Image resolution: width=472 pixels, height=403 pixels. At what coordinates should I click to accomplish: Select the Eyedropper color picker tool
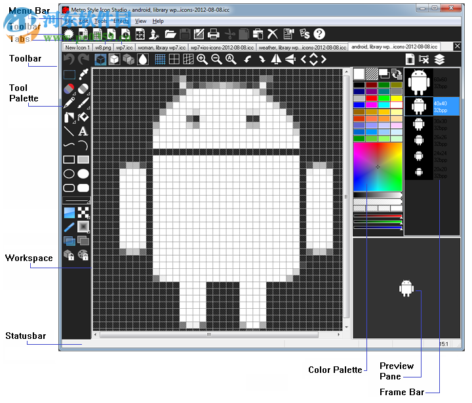pos(83,74)
